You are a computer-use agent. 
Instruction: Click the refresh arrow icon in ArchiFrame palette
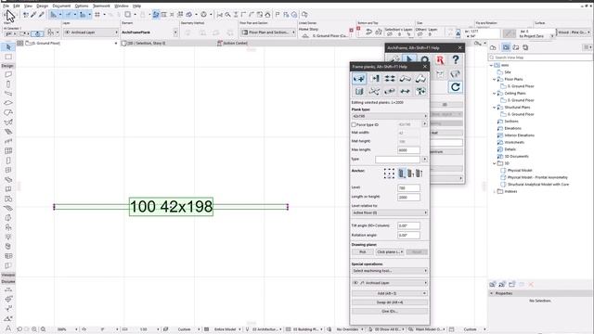456,87
